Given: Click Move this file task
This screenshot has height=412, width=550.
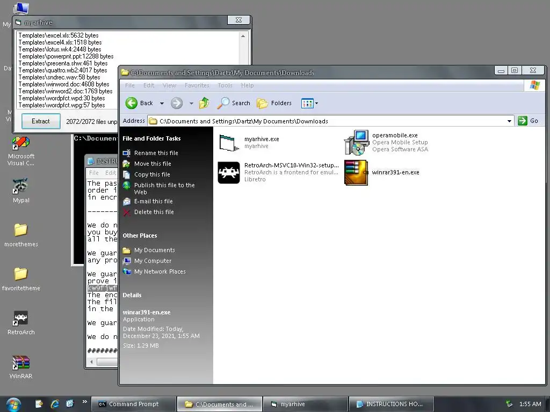Looking at the screenshot, I should [153, 164].
